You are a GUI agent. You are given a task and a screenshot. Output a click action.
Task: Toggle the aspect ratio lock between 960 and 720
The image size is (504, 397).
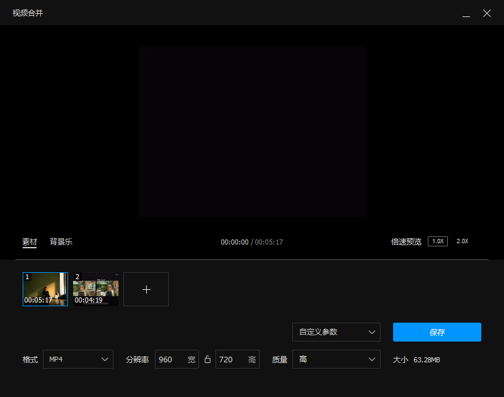click(207, 359)
